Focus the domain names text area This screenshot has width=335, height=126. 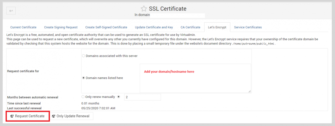click(x=195, y=78)
